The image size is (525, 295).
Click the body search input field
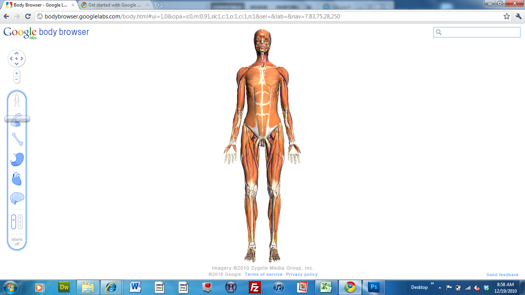[480, 32]
